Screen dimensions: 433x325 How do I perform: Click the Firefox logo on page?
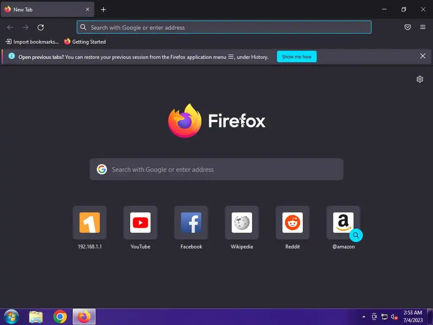coord(217,121)
